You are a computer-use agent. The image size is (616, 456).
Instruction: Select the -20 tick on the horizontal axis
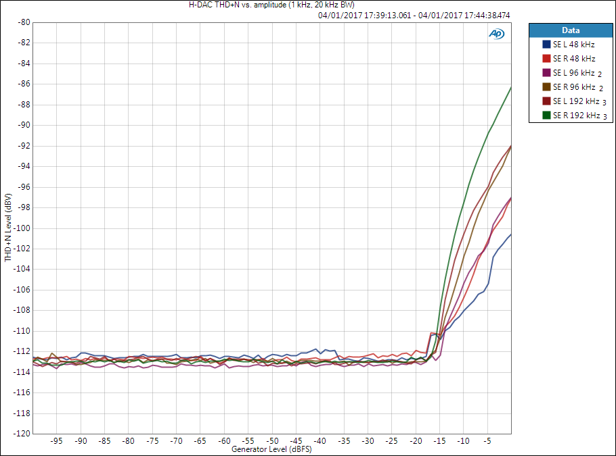point(416,441)
